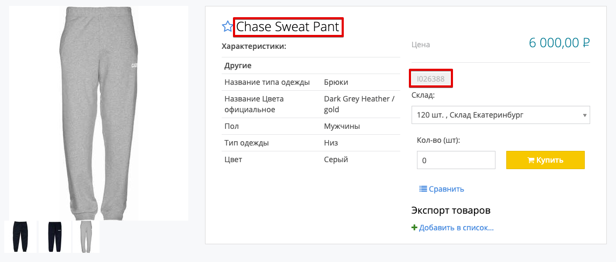The width and height of the screenshot is (616, 262).
Task: Focus the Кол-во quantity input field
Action: point(456,160)
